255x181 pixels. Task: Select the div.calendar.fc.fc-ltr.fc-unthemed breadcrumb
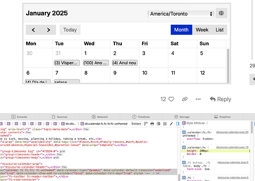(104, 123)
